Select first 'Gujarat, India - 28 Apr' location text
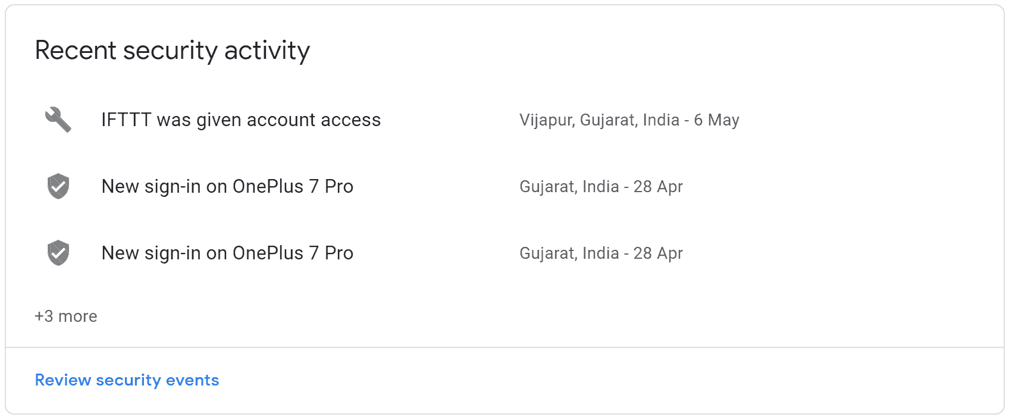The width and height of the screenshot is (1009, 420). click(x=601, y=187)
